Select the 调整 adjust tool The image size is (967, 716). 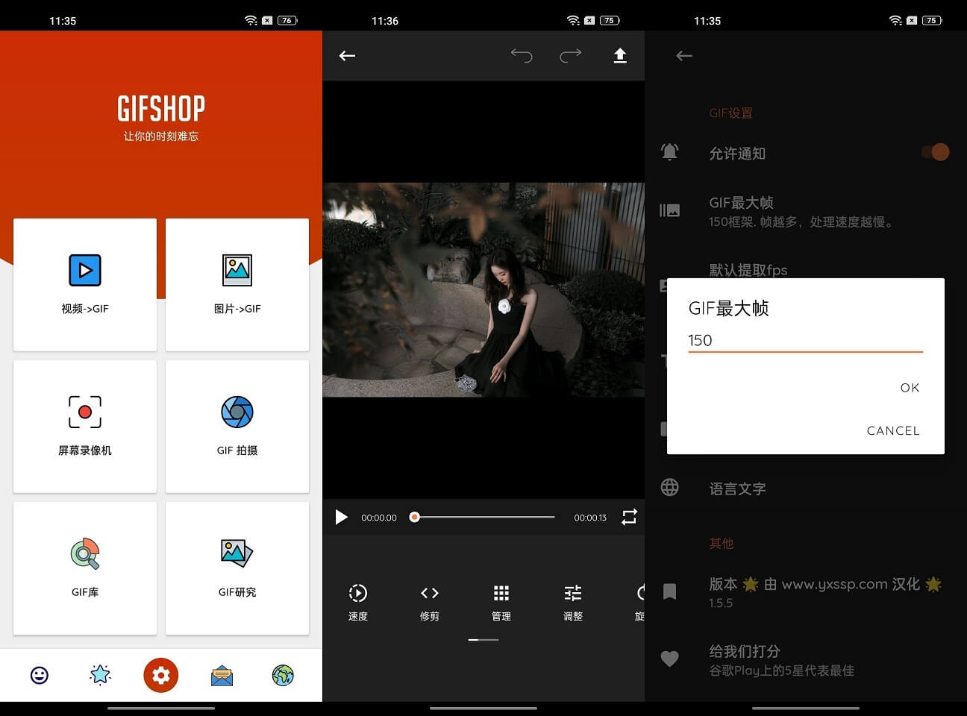click(573, 603)
